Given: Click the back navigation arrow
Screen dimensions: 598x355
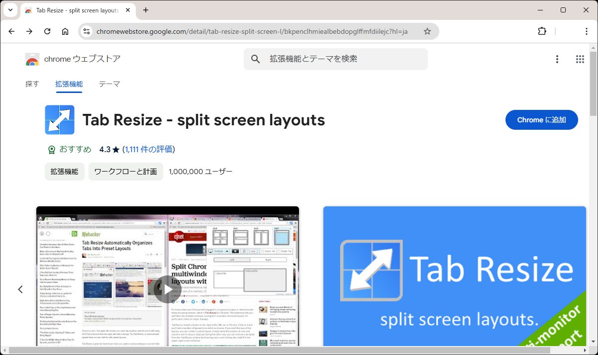Looking at the screenshot, I should coord(11,31).
